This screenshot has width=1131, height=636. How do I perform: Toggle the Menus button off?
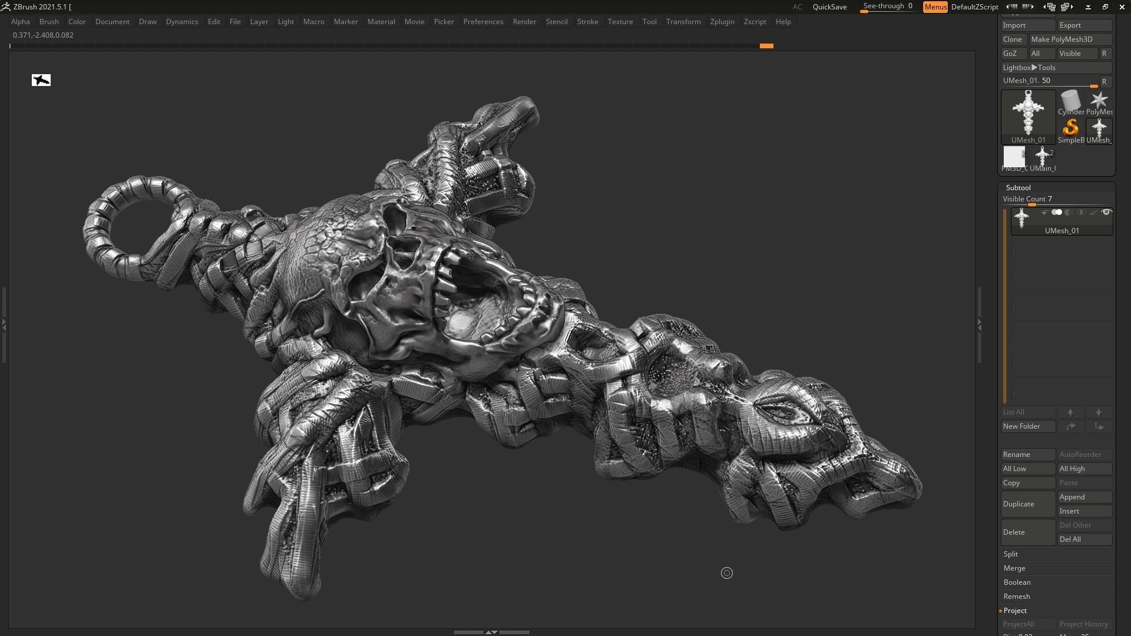(935, 7)
